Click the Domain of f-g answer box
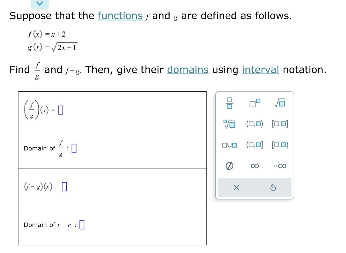The width and height of the screenshot is (346, 253). (82, 224)
